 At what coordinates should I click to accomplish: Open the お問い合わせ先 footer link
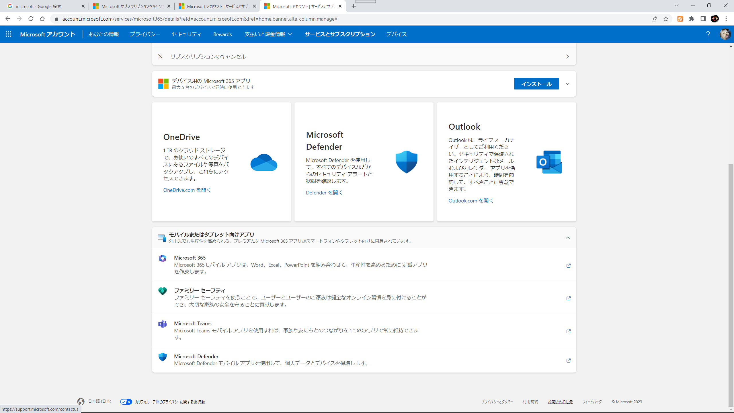[560, 402]
